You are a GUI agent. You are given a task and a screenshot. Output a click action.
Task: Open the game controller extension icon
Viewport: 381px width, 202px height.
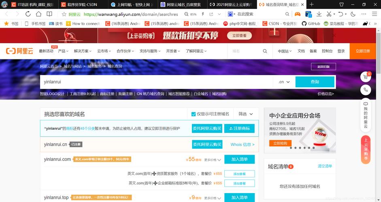298,14
